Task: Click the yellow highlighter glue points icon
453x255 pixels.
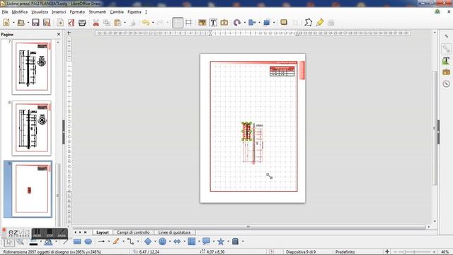Action: (320, 23)
